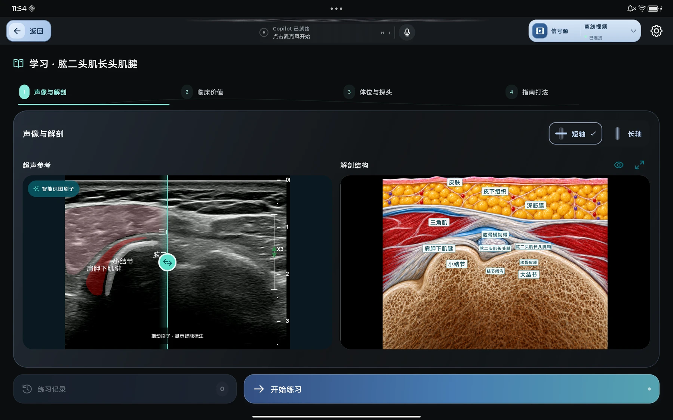Click the 三角肌 label on anatomy diagram
The width and height of the screenshot is (673, 420).
[439, 223]
